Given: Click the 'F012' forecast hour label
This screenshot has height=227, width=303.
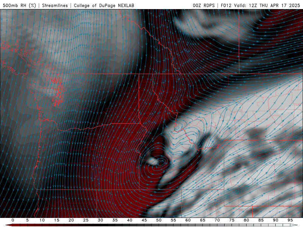Looking at the screenshot, I should pos(226,5).
